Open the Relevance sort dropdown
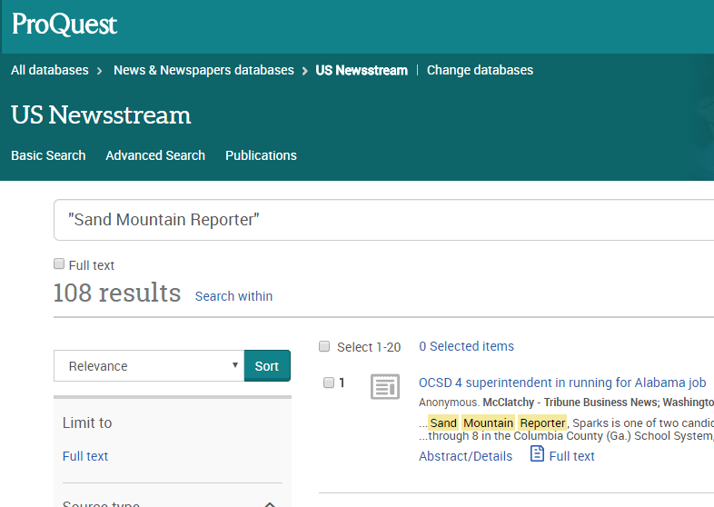Viewport: 714px width, 507px height. [x=148, y=366]
